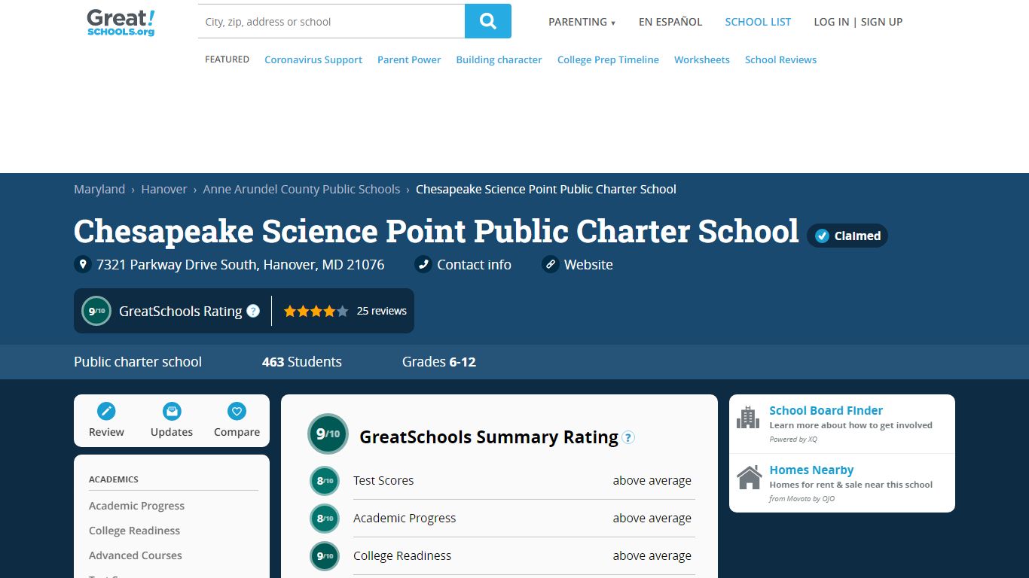Click the chain link Website icon
This screenshot has height=578, width=1029.
point(551,264)
